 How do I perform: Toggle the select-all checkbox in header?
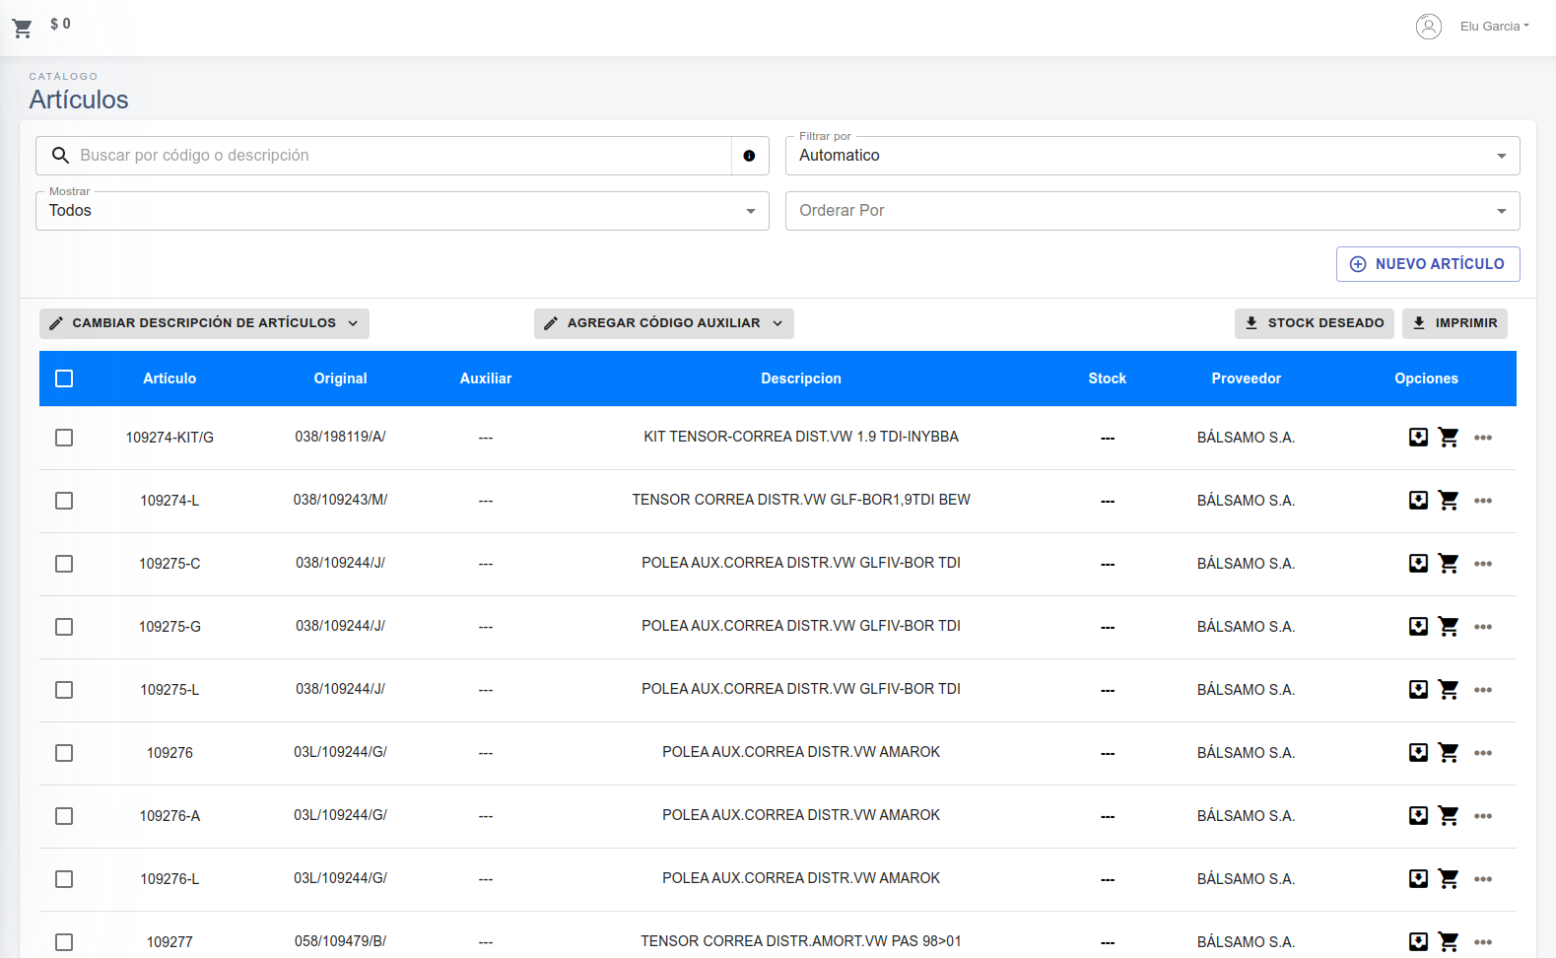(64, 378)
